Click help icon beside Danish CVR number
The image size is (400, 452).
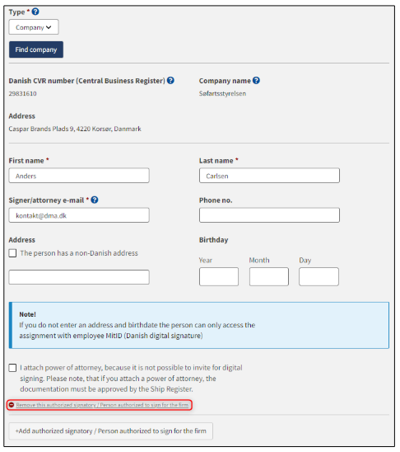coord(170,81)
